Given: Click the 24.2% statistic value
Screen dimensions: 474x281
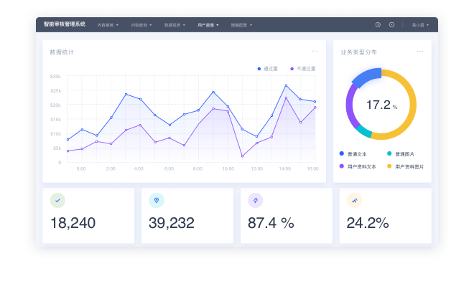Looking at the screenshot, I should (x=368, y=223).
